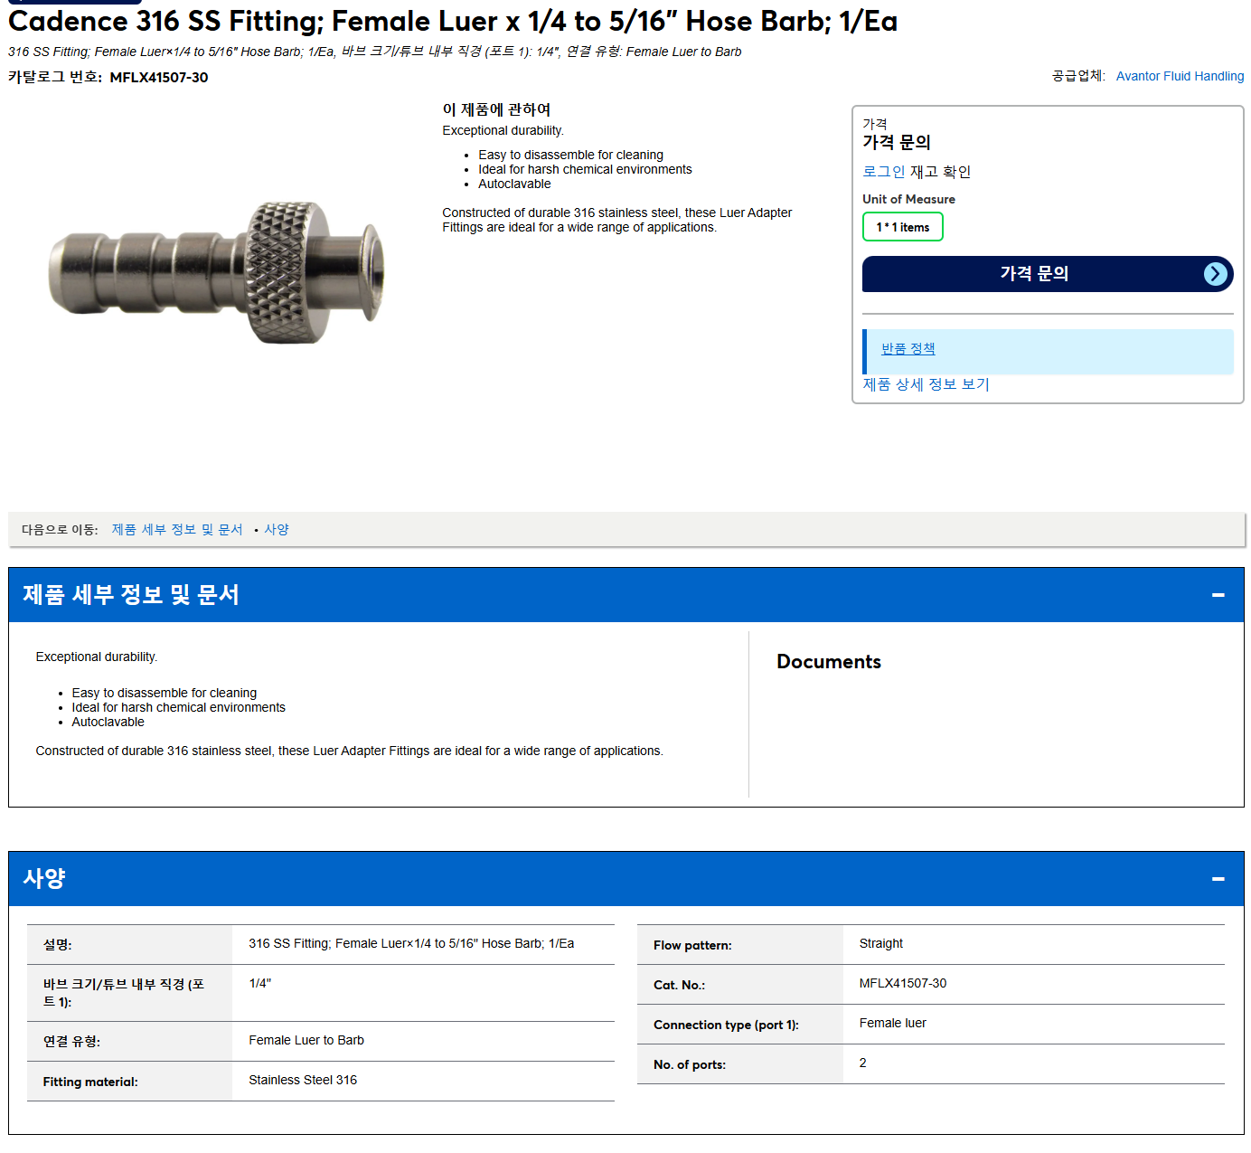Click the Female luer connection type value
Image resolution: width=1251 pixels, height=1153 pixels.
(x=893, y=1024)
